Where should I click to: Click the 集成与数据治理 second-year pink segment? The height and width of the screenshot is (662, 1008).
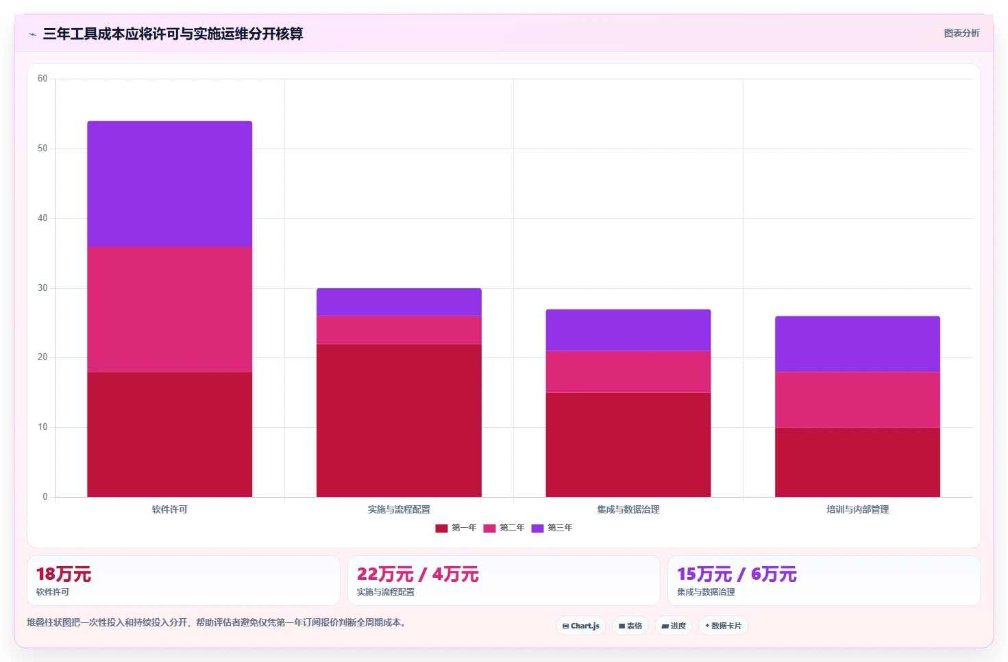[628, 372]
